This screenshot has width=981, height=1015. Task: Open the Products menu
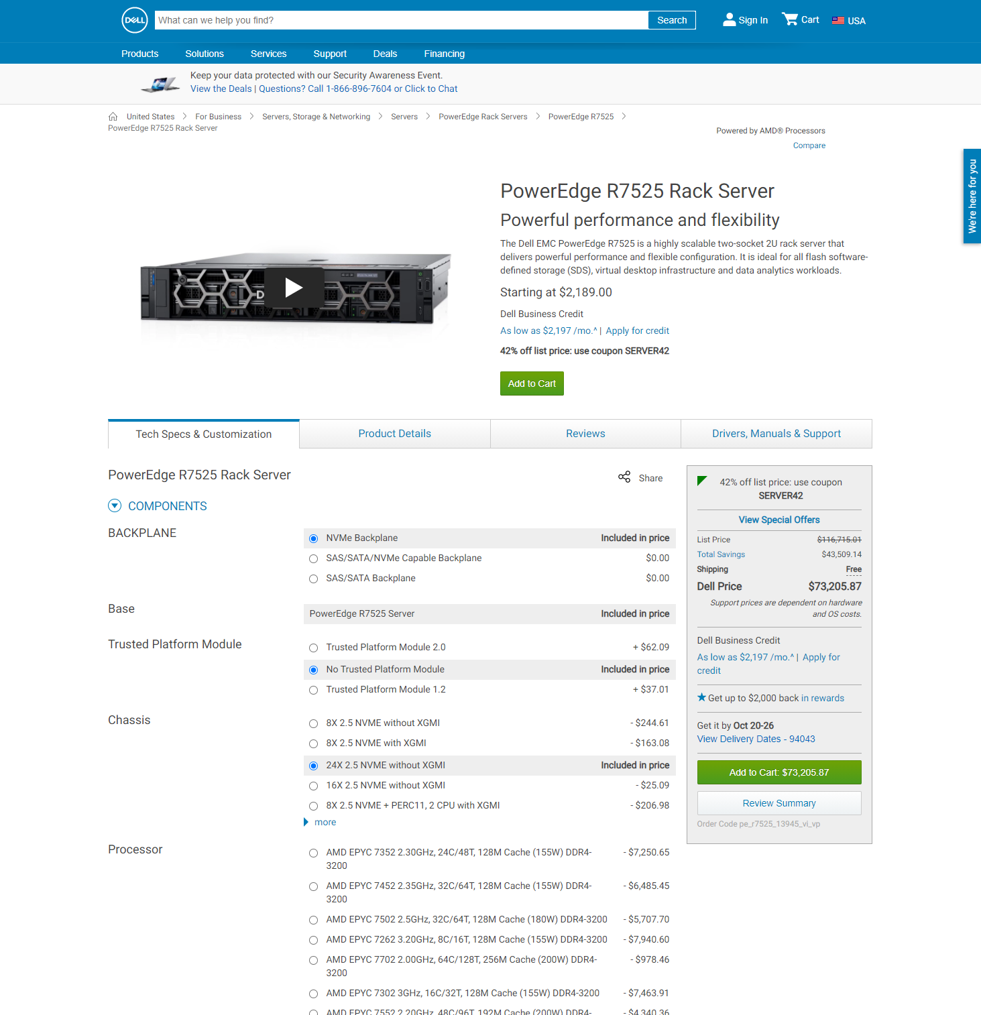pyautogui.click(x=140, y=54)
